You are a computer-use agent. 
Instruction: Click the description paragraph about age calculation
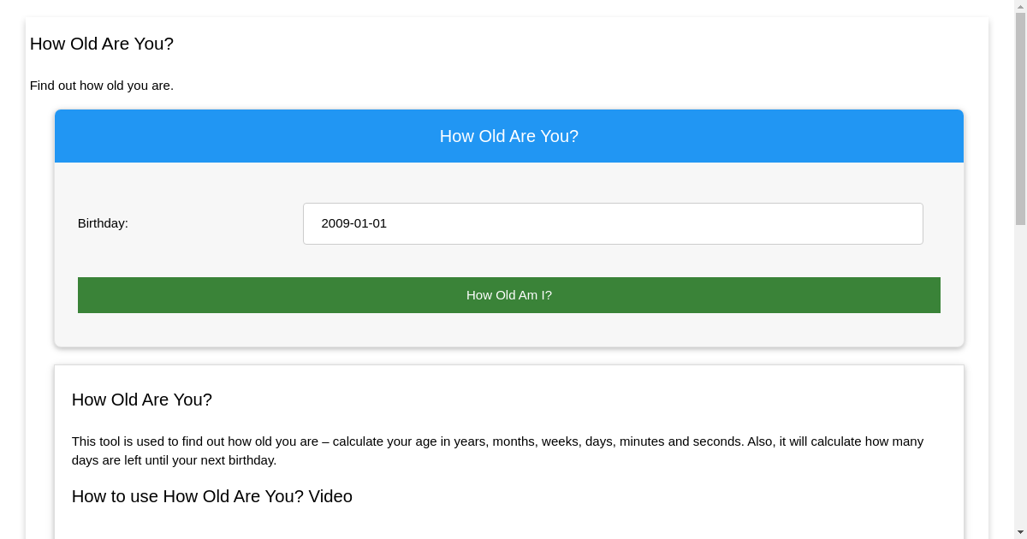(496, 450)
